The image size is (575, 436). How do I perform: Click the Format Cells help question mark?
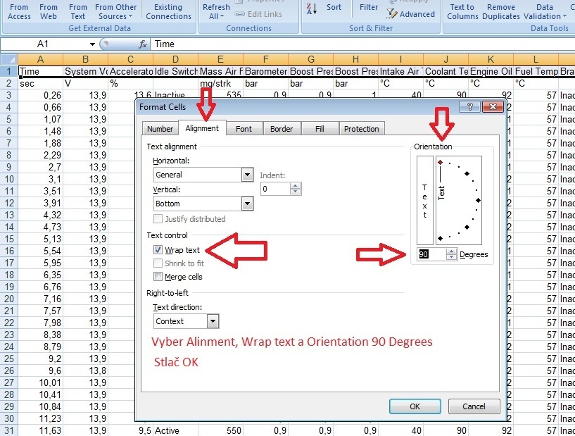coord(469,106)
